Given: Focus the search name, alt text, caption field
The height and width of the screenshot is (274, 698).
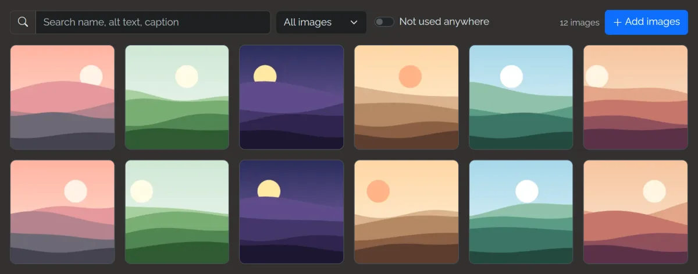Looking at the screenshot, I should (x=153, y=22).
